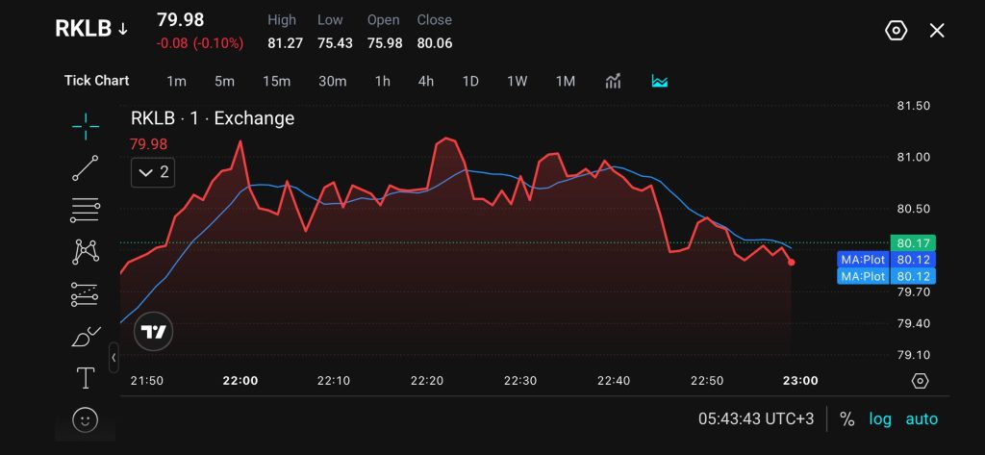Select the Text annotation tool

tap(86, 378)
